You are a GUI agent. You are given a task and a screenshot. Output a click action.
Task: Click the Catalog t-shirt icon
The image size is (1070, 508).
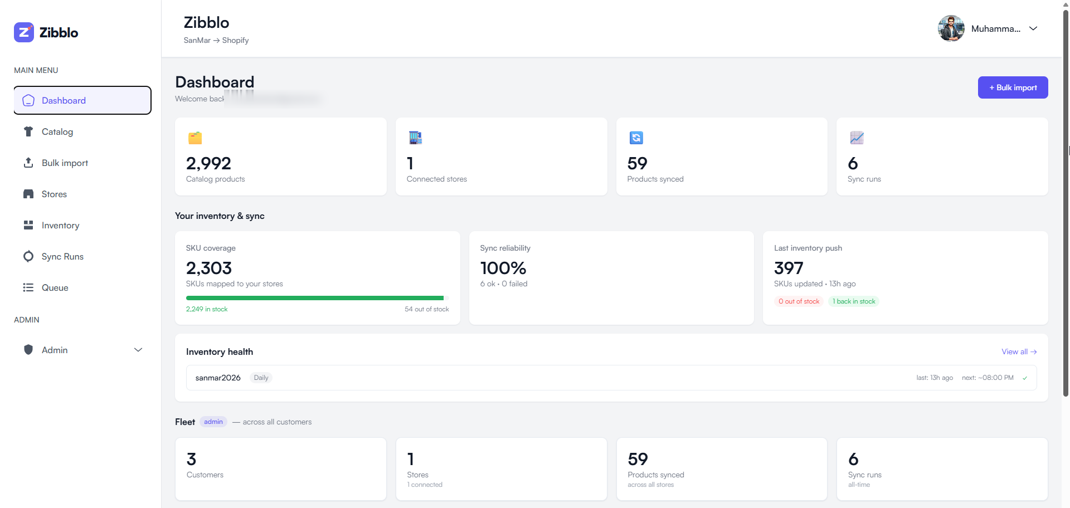click(28, 131)
